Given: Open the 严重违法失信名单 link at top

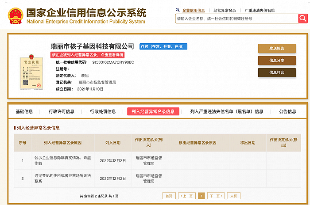Looking at the screenshot, I should (x=260, y=11).
